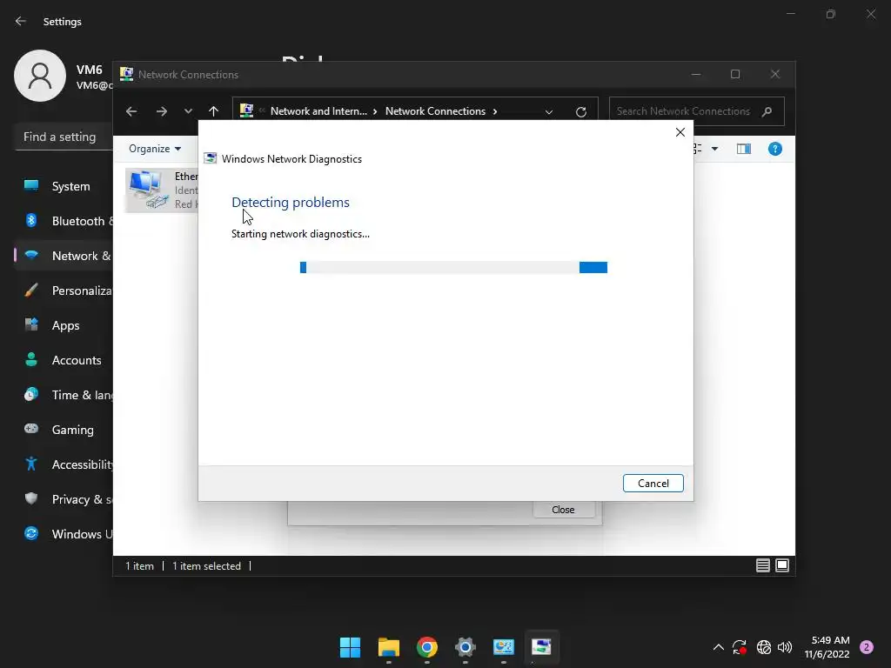Screen dimensions: 891x668
Task: Open File Explorer from taskbar
Action: coord(389,647)
